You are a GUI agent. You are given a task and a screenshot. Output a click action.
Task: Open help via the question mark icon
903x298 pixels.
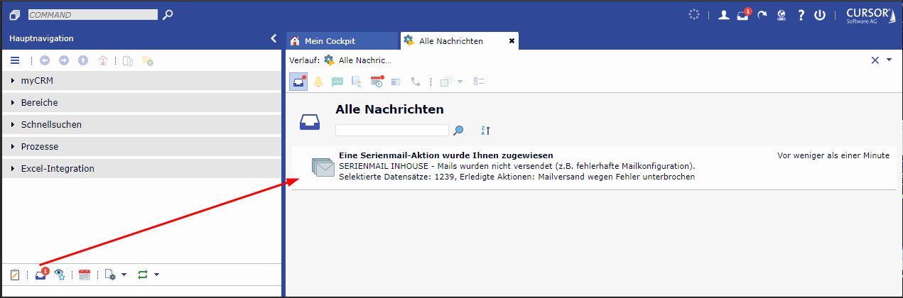[x=801, y=15]
